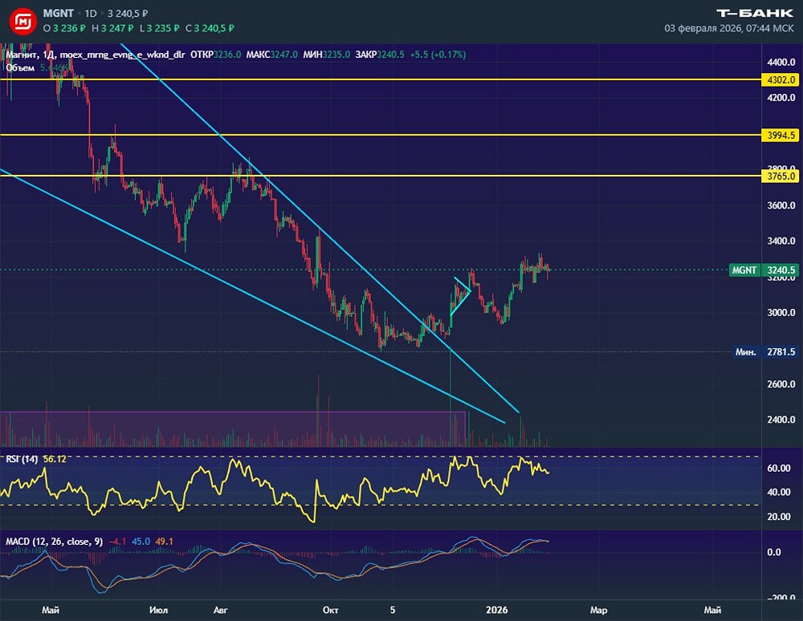Click the 2600.0 price axis label
Image resolution: width=803 pixels, height=621 pixels.
pos(781,384)
